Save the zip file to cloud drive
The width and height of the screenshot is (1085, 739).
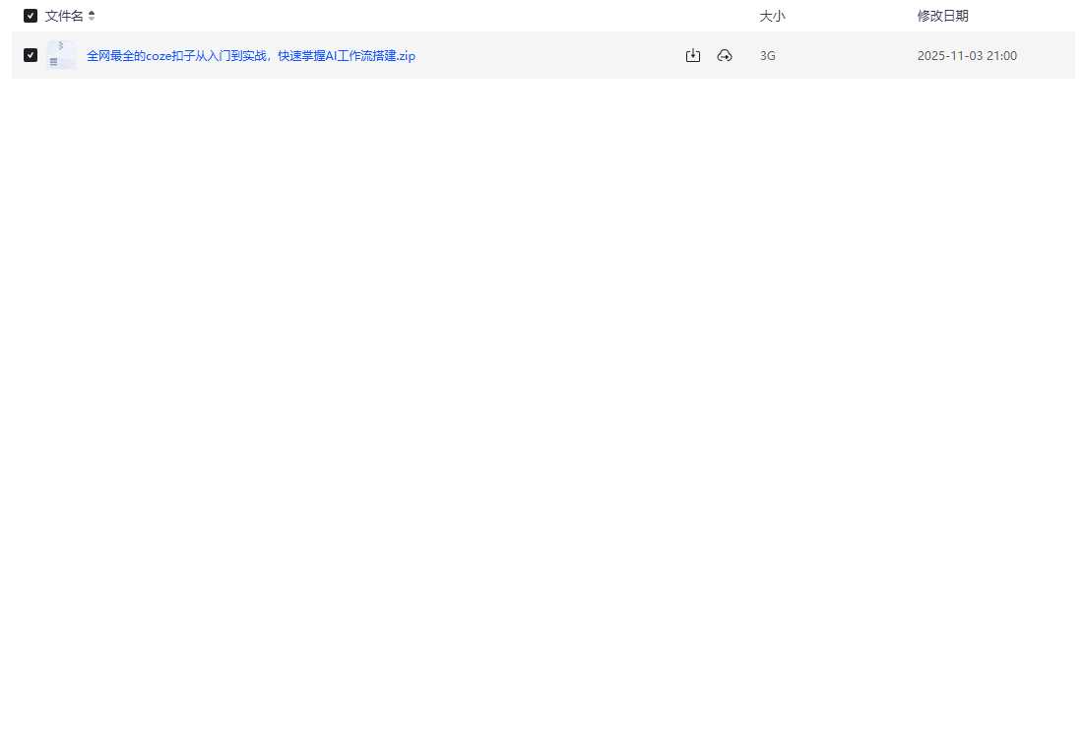coord(725,56)
